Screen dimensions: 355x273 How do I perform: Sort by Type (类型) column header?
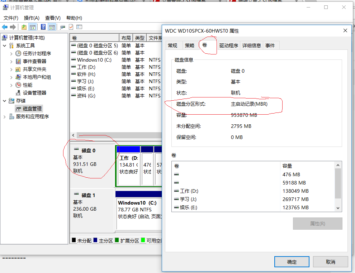tap(140, 38)
